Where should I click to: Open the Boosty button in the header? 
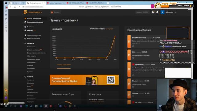point(55,12)
